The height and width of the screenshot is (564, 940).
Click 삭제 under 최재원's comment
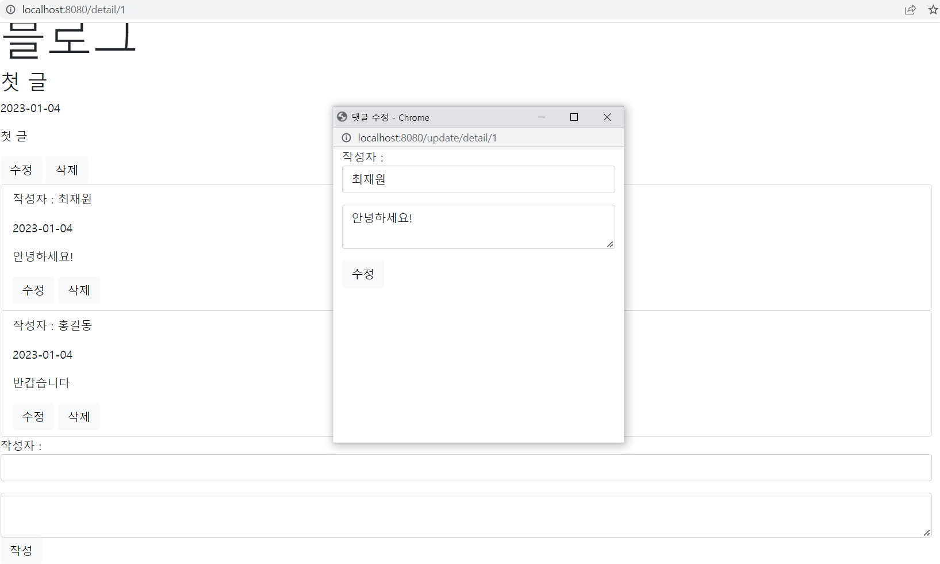(x=79, y=290)
